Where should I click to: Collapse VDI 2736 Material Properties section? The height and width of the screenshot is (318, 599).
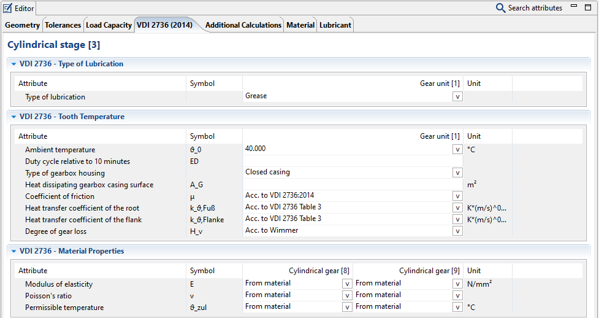coord(13,251)
